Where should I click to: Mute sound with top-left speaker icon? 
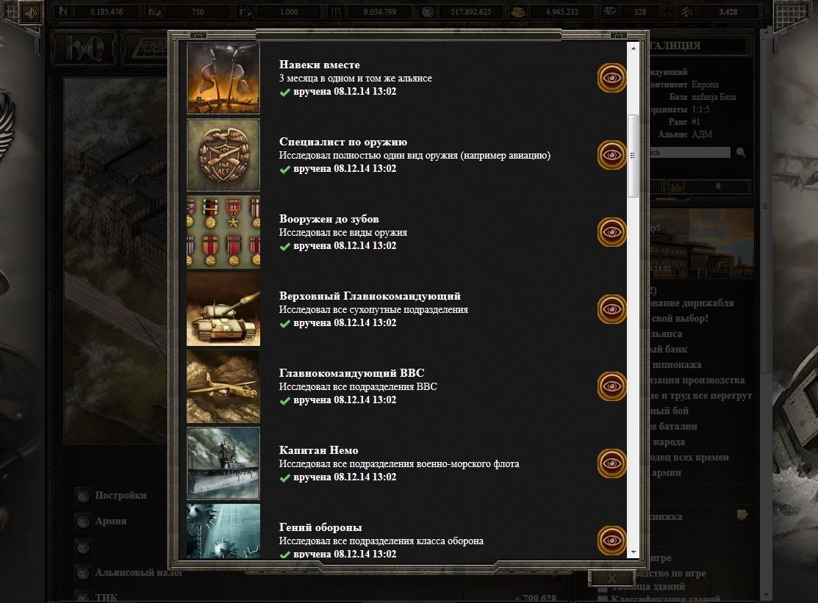[30, 12]
